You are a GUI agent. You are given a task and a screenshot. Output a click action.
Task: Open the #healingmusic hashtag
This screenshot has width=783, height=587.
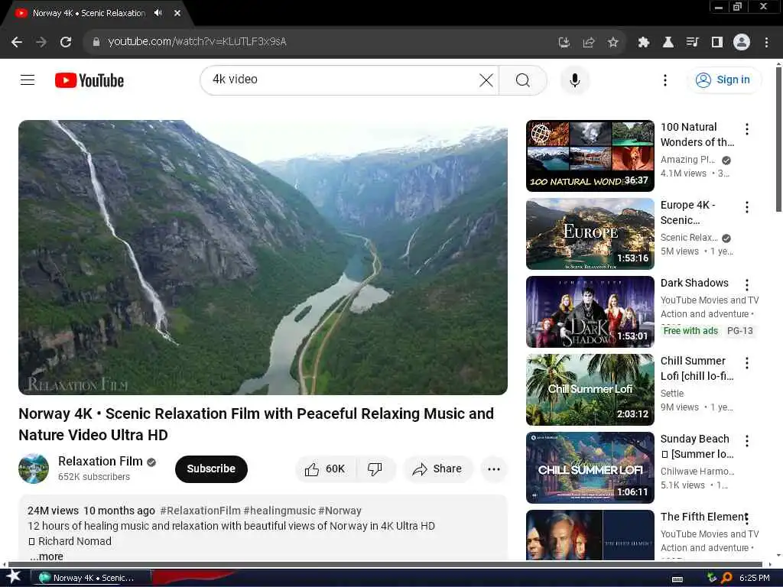click(x=280, y=511)
